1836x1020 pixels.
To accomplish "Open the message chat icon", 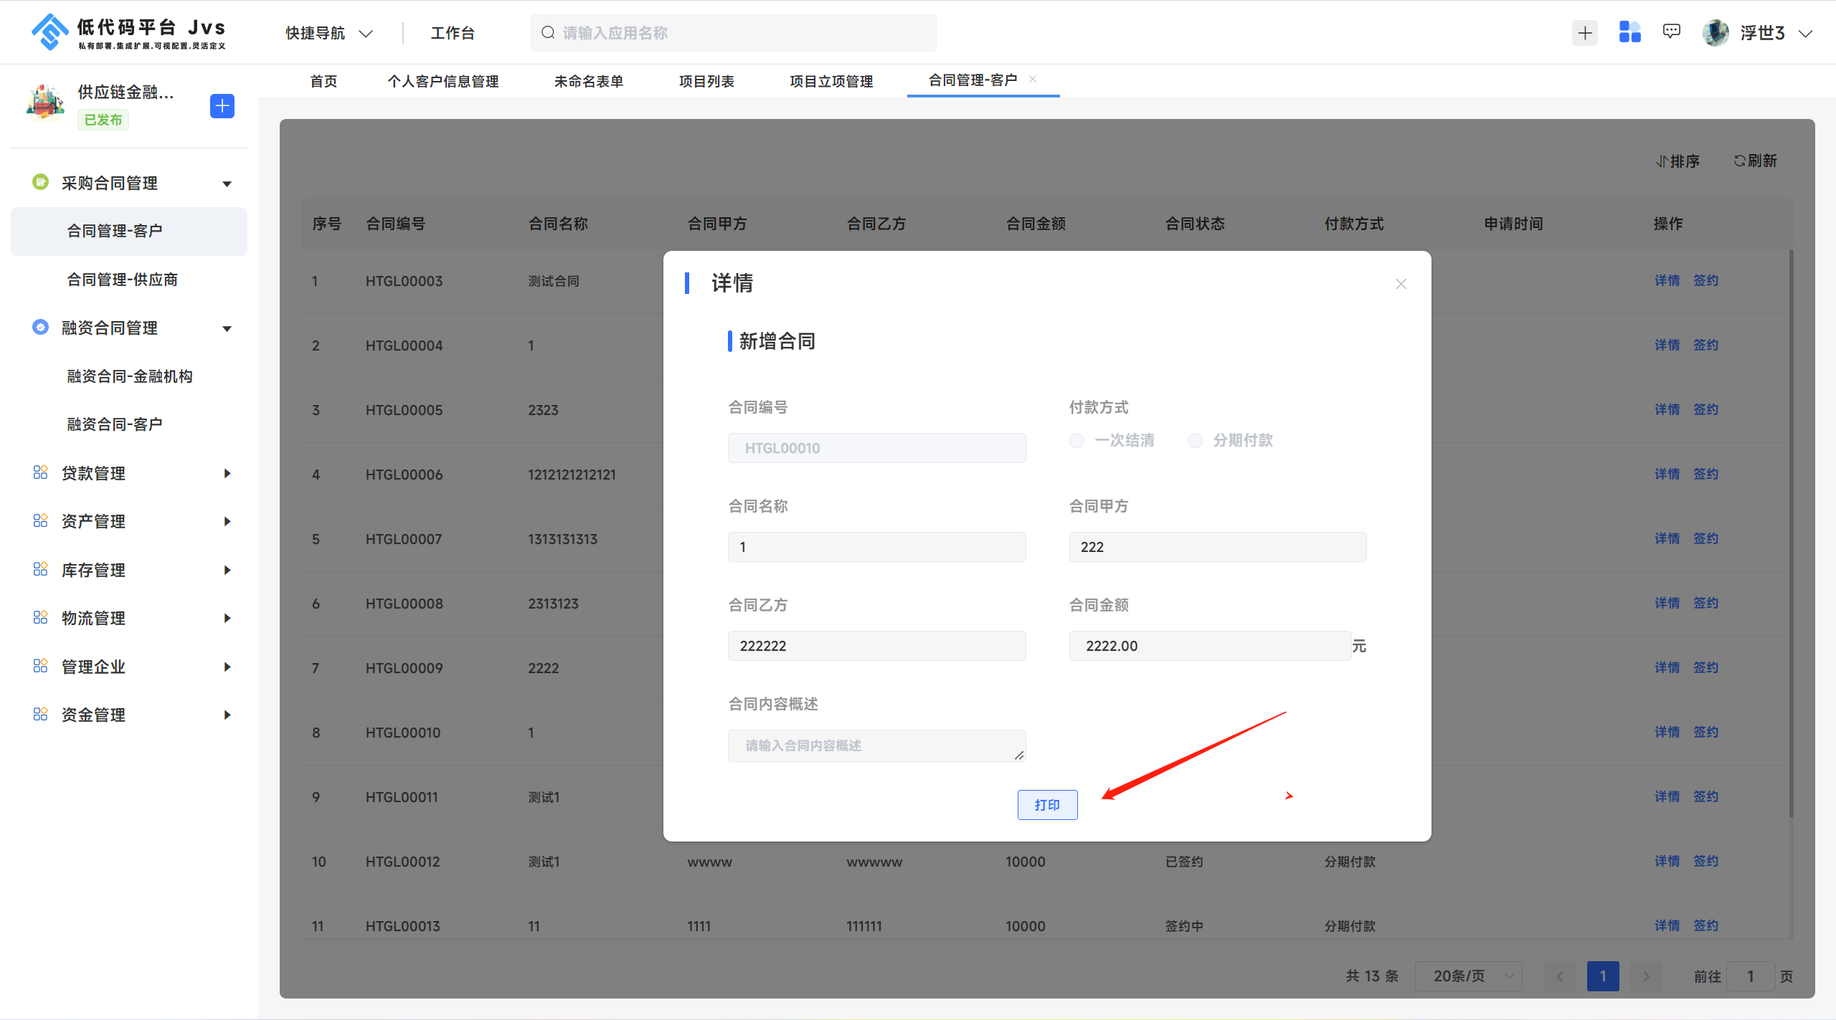I will [x=1672, y=32].
